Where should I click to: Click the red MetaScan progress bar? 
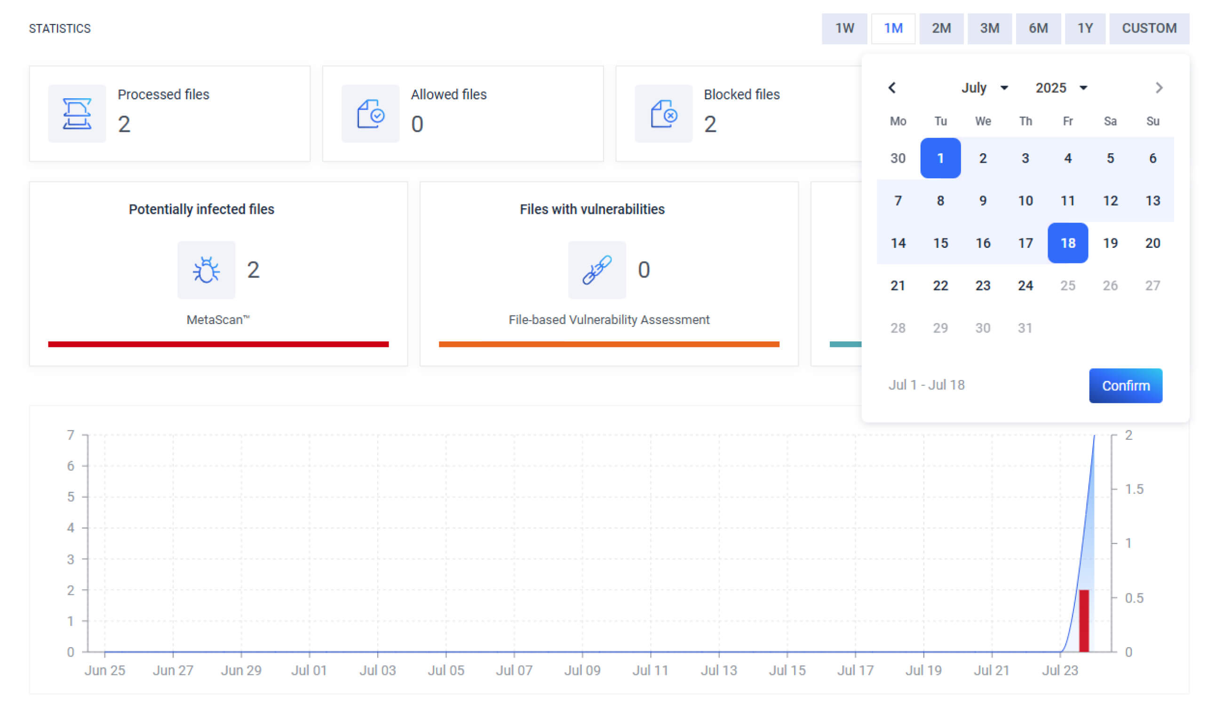click(x=219, y=344)
